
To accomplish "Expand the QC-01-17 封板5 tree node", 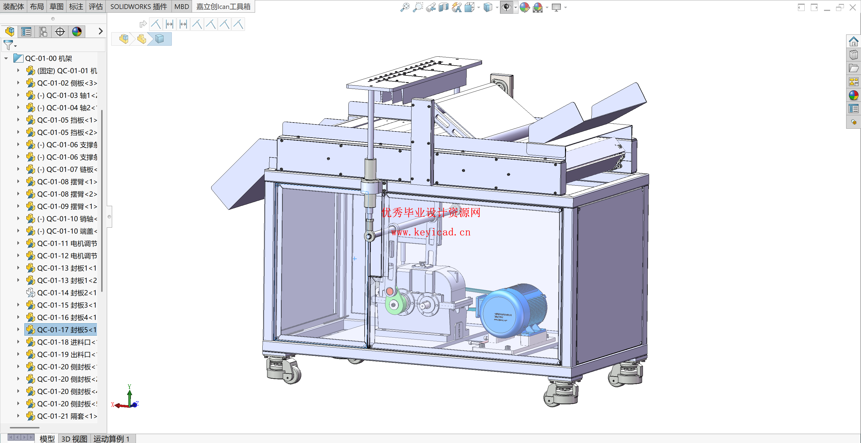I will 18,330.
